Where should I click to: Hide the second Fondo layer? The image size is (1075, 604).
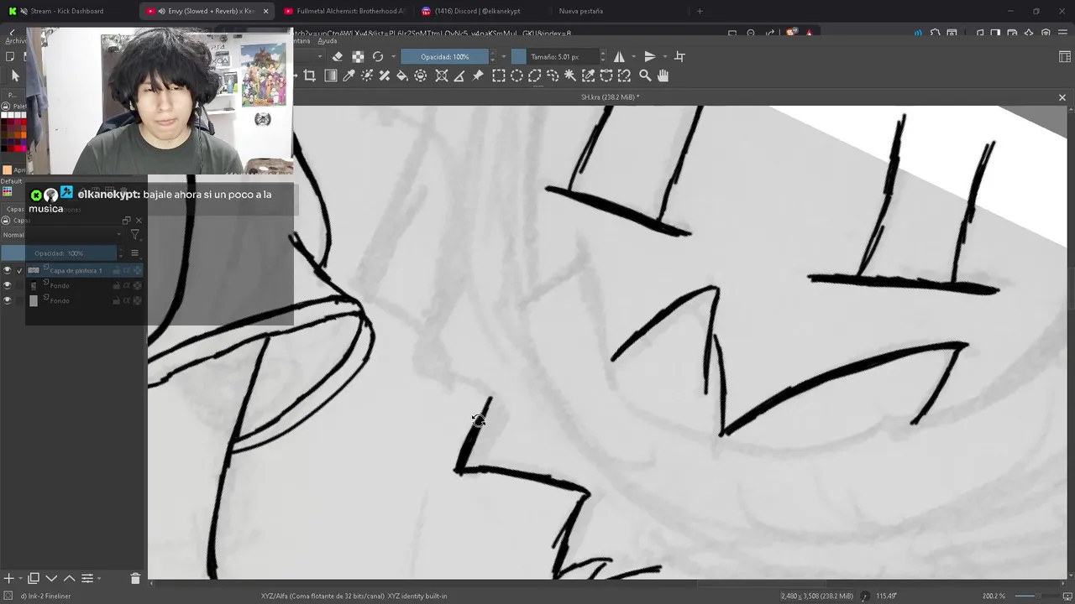pyautogui.click(x=8, y=300)
